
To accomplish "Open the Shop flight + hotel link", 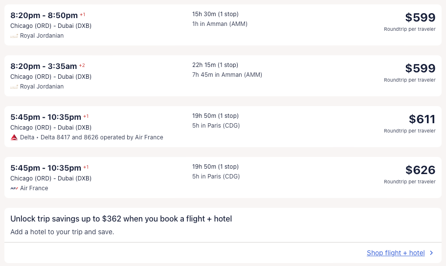I will coord(396,253).
